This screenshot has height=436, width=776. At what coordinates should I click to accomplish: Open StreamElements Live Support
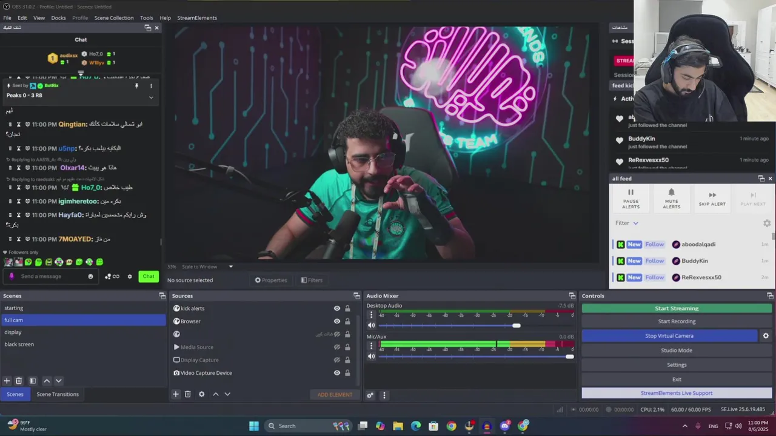(677, 393)
